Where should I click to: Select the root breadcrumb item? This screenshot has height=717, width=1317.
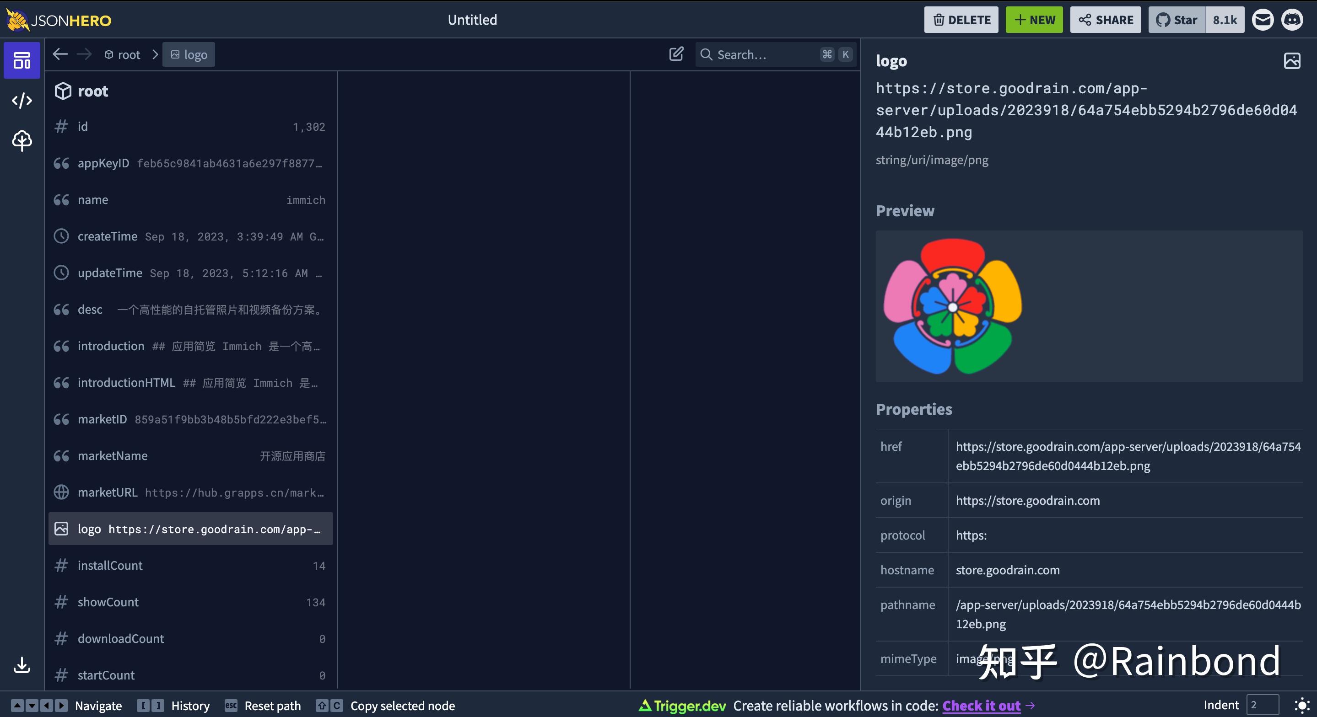point(123,55)
